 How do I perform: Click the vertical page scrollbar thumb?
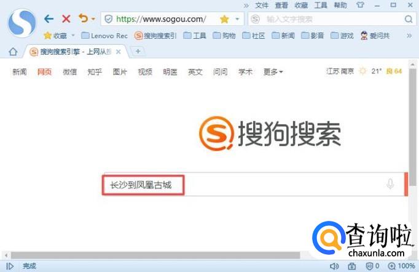(x=413, y=127)
